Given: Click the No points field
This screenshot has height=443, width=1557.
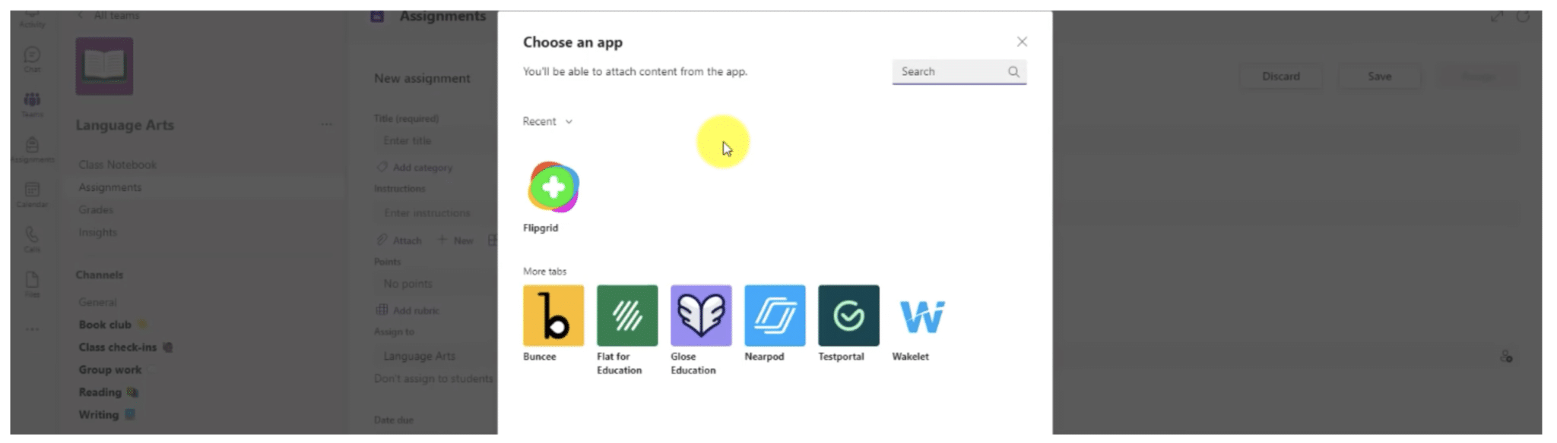Looking at the screenshot, I should click(x=437, y=284).
